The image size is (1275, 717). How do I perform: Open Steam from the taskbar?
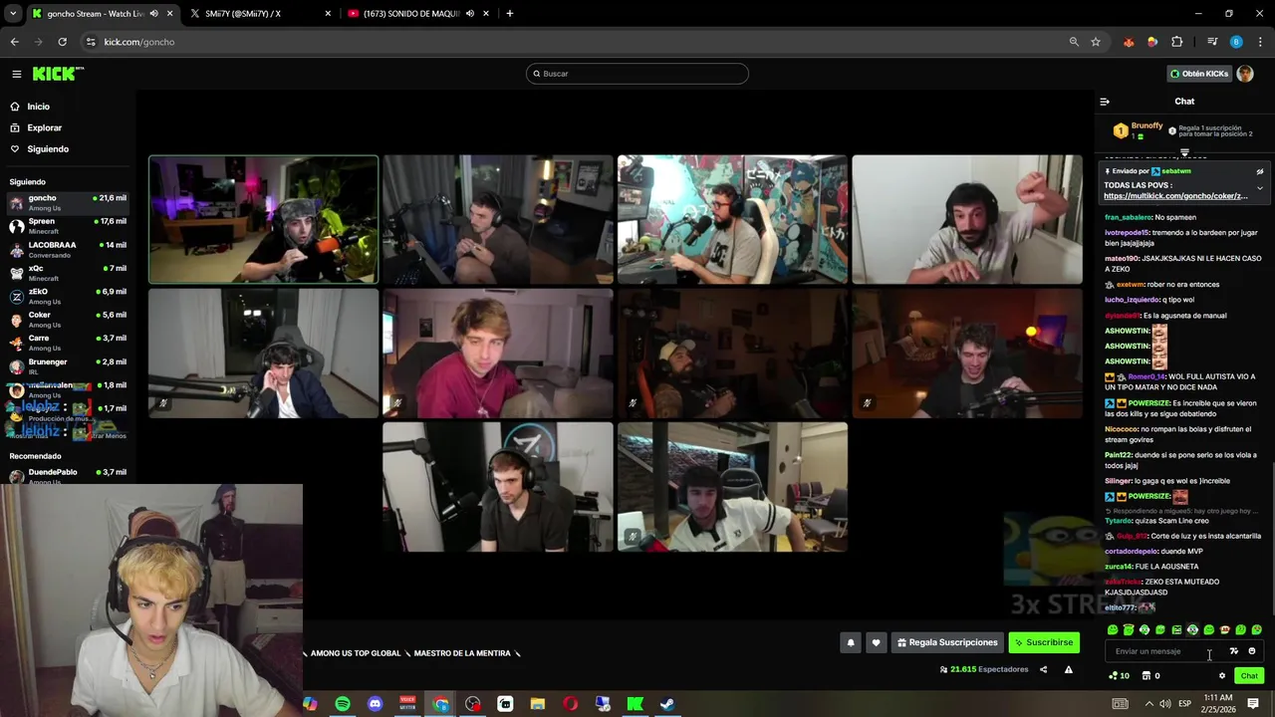pos(667,704)
